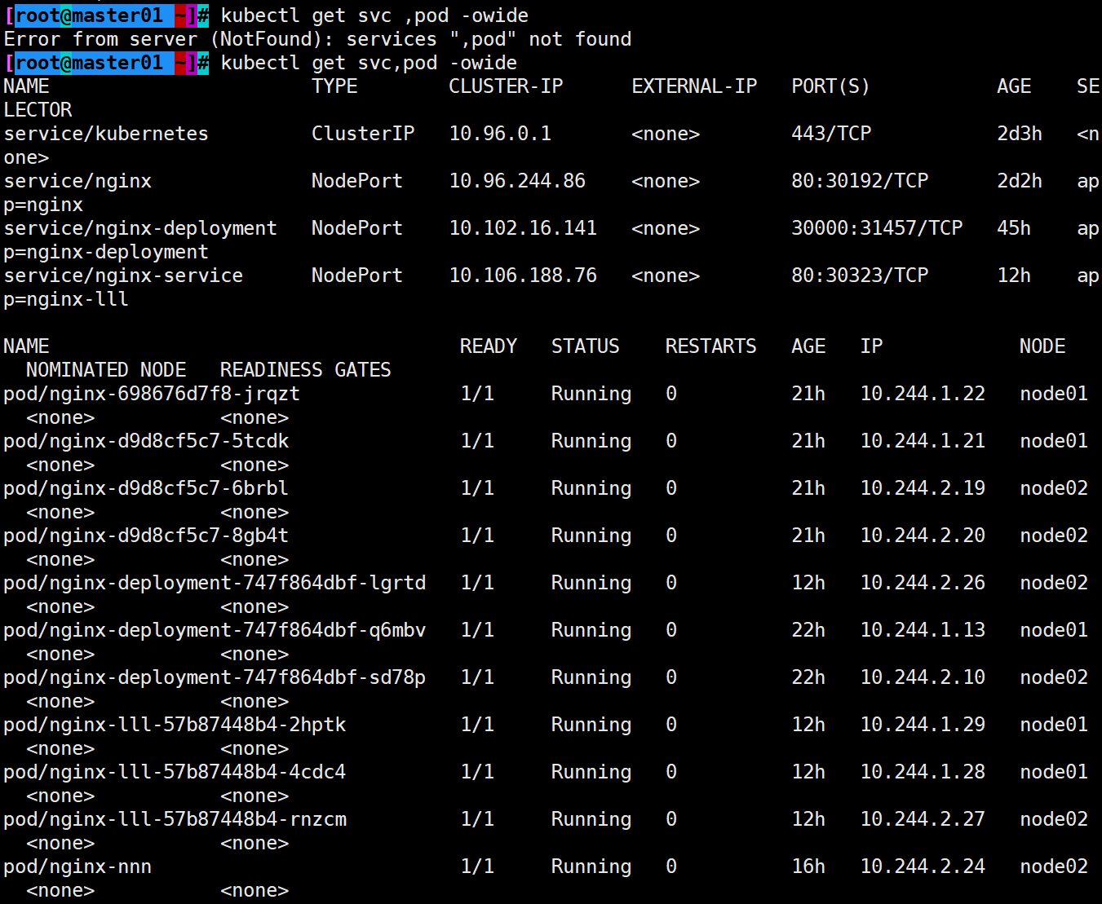Screen dimensions: 1102x904
Task: Click the first root@master01 prompt
Action: click(x=106, y=15)
